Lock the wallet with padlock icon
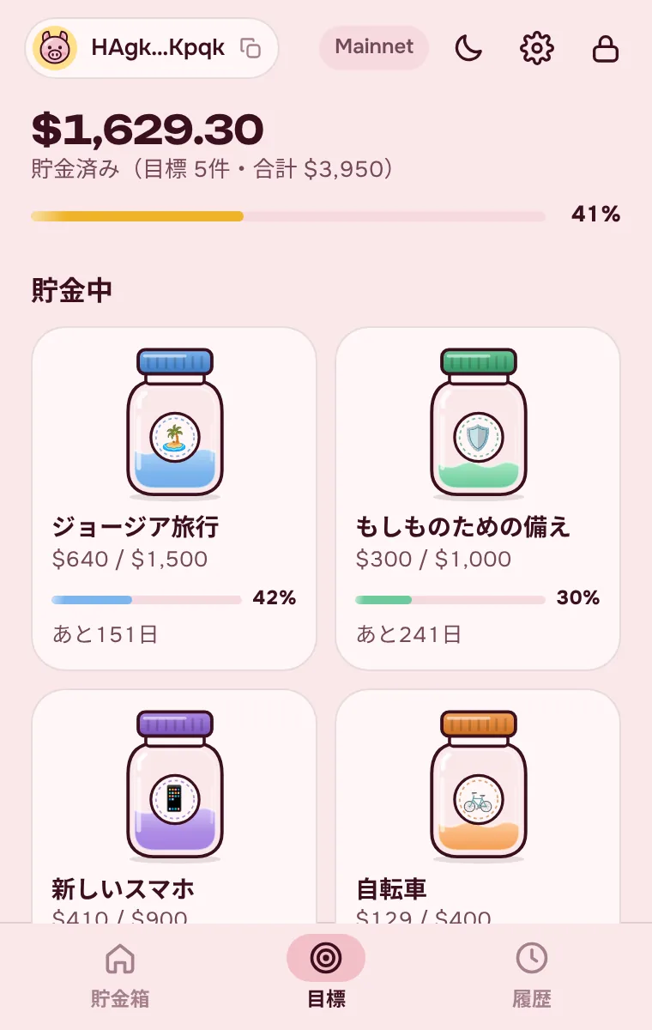Viewport: 652px width, 1030px height. click(606, 48)
